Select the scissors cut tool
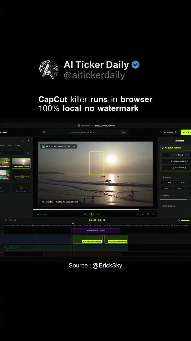This screenshot has height=341, width=191. click(6, 220)
